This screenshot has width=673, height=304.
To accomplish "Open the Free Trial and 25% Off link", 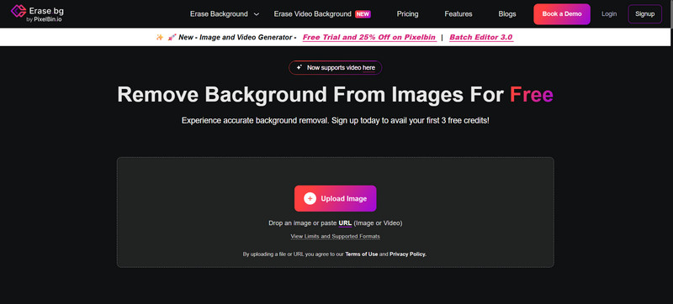I will 369,37.
